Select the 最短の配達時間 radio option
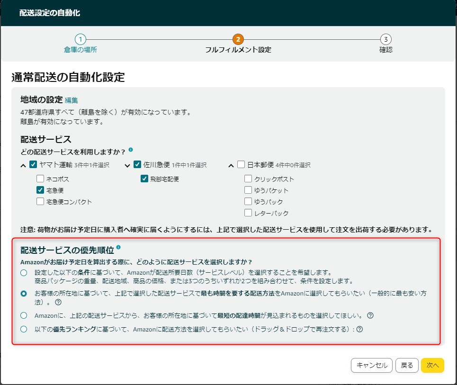457x385 pixels. [x=24, y=315]
